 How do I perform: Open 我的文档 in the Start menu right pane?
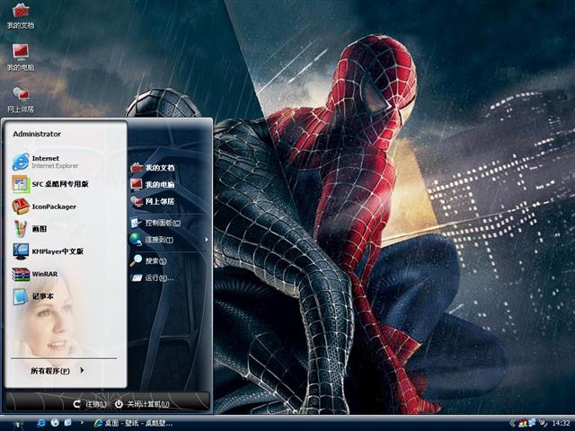153,168
